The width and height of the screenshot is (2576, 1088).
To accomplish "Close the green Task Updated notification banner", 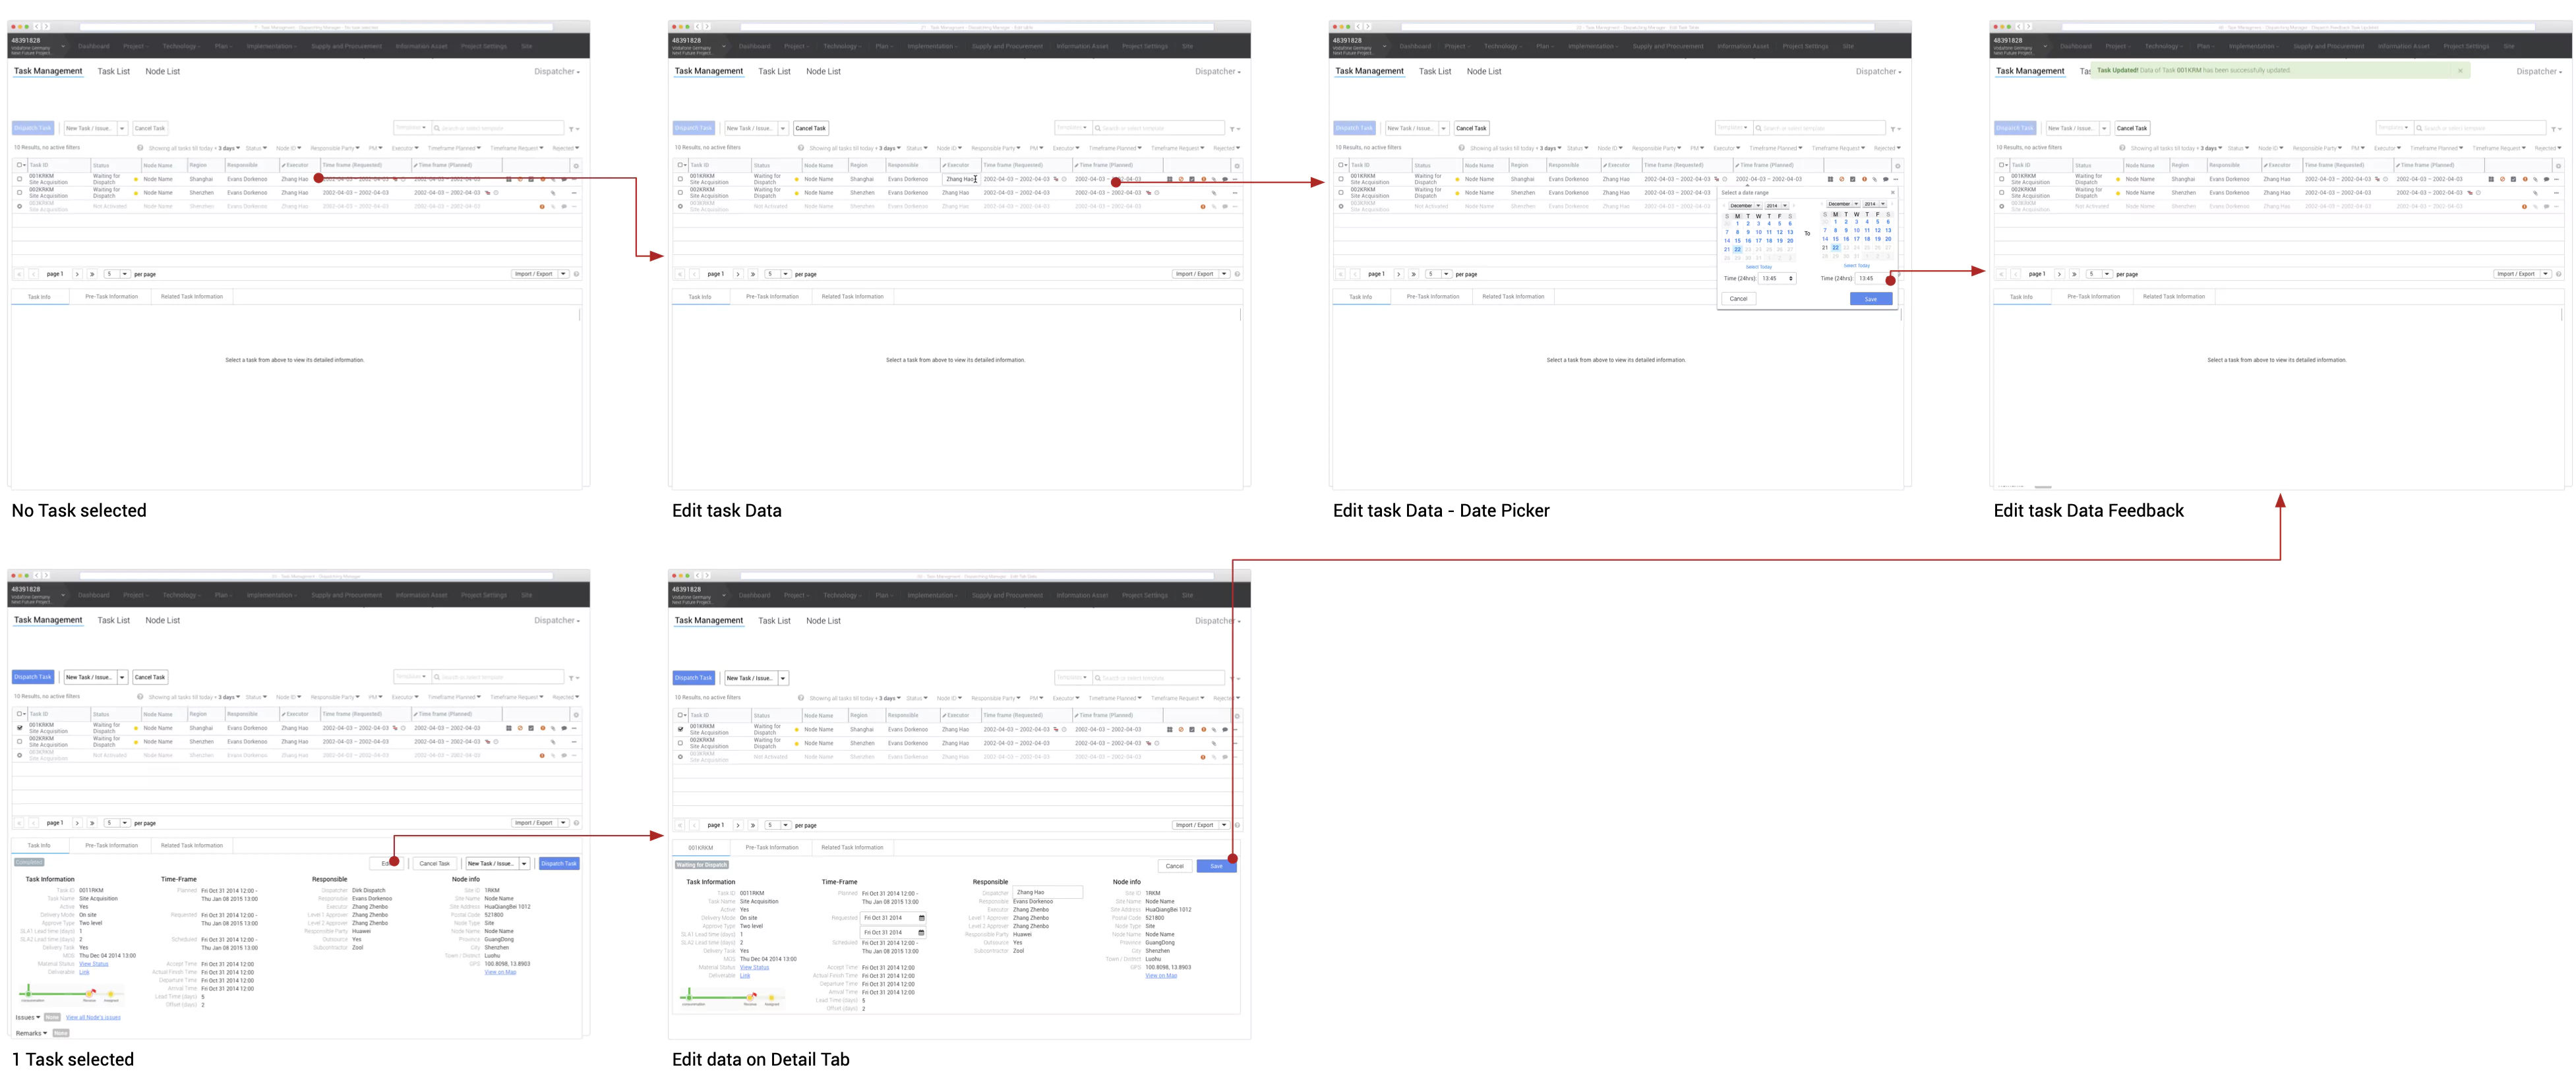I will click(2460, 71).
